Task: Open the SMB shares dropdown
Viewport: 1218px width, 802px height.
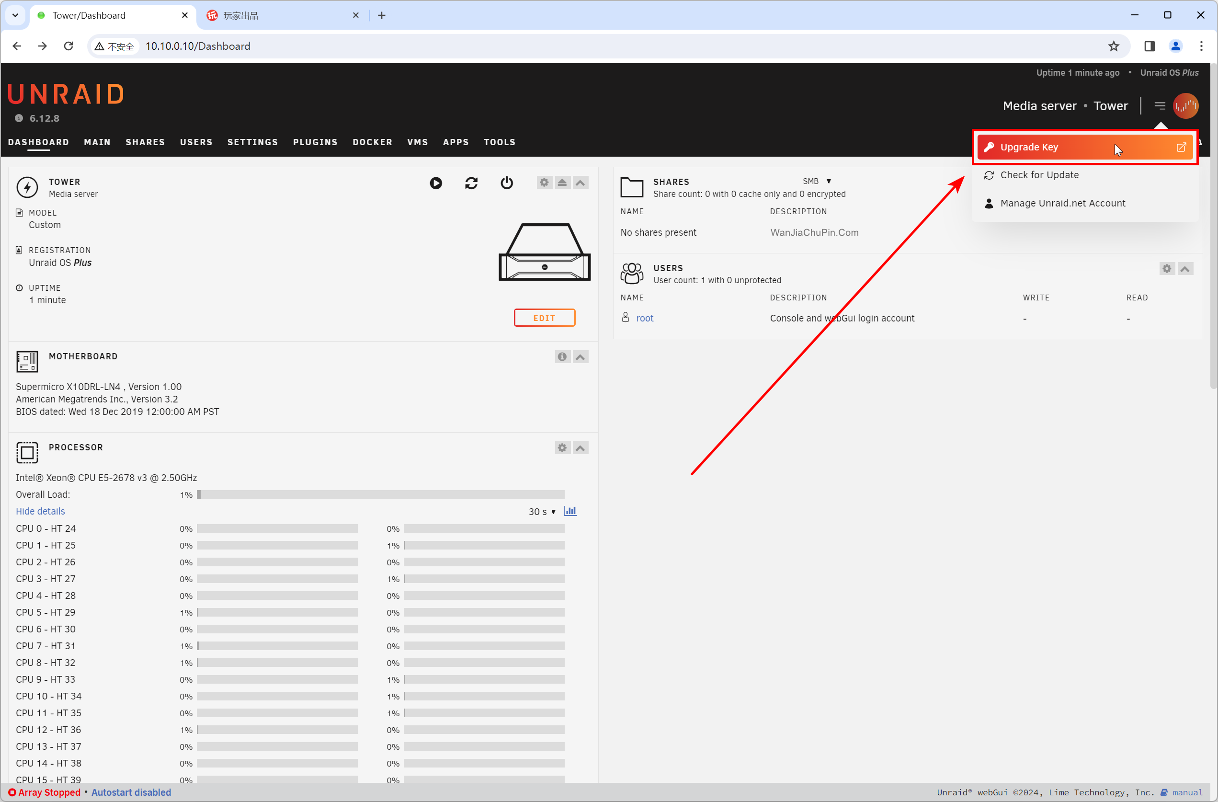Action: pyautogui.click(x=817, y=181)
